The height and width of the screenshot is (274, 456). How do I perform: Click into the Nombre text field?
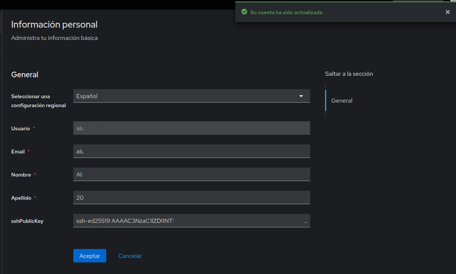click(192, 174)
